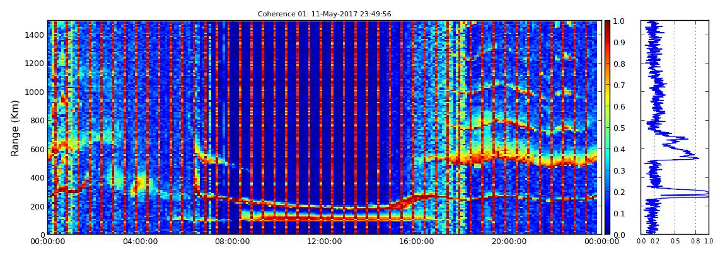Click the colorbar 0.5 label
Screen dimensions: 725x256
620,128
